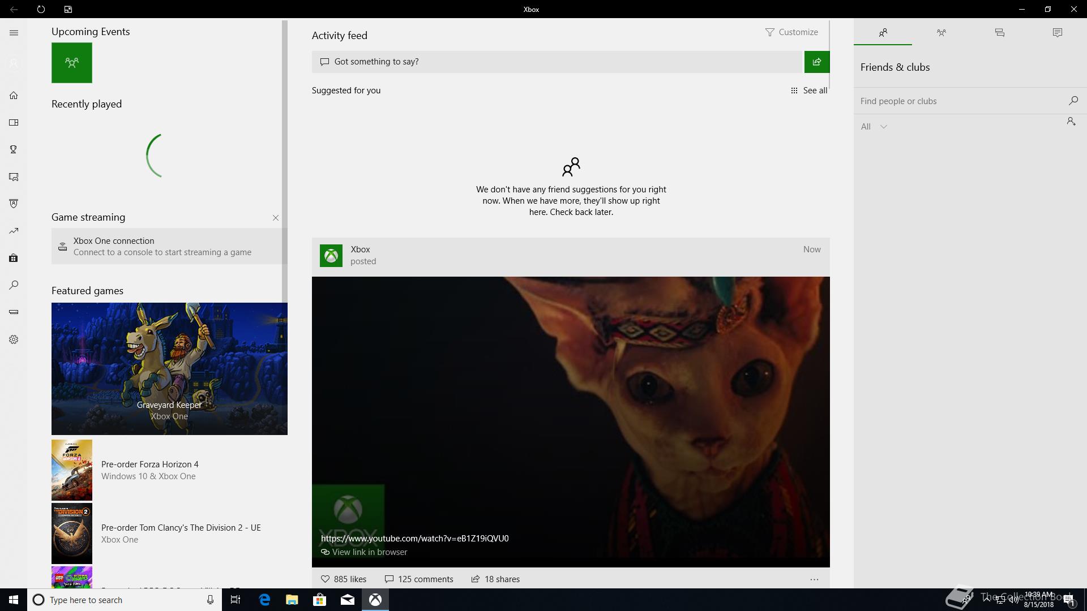Open Clubs shield icon in sidebar

pos(14,204)
